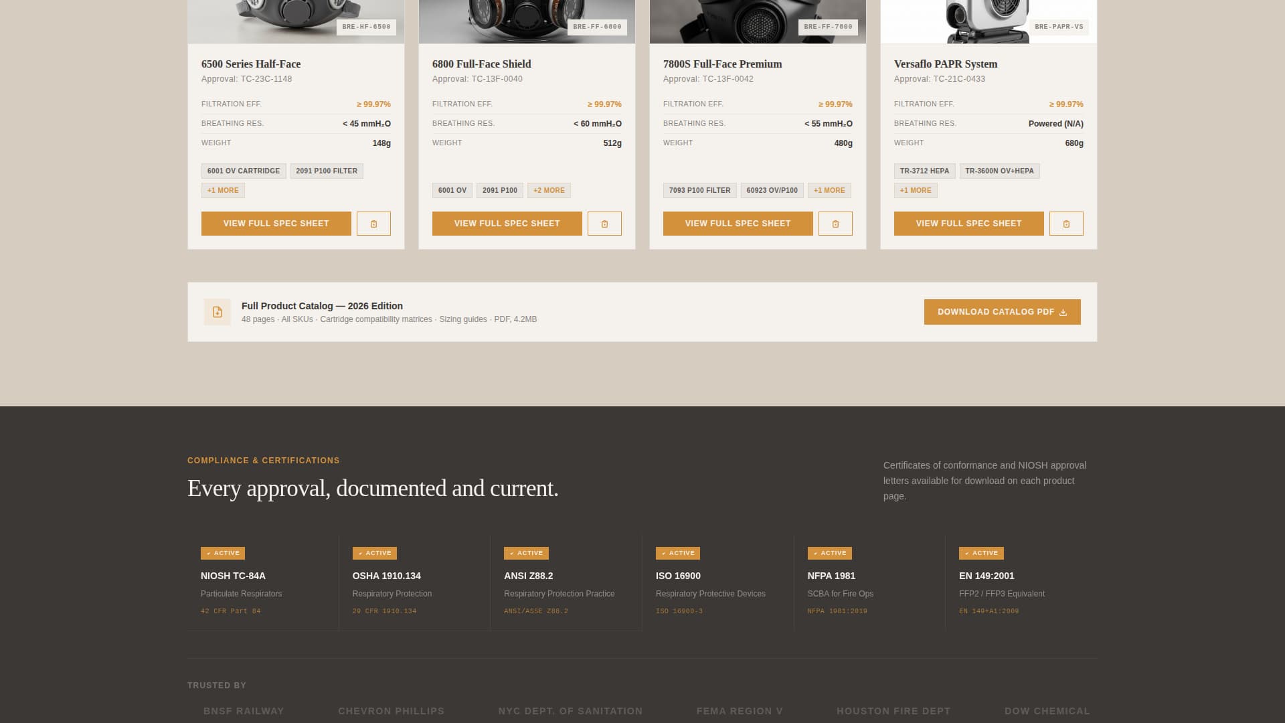This screenshot has height=723, width=1285.
Task: Click the download arrow icon inside Download Catalog button
Action: click(x=1063, y=311)
